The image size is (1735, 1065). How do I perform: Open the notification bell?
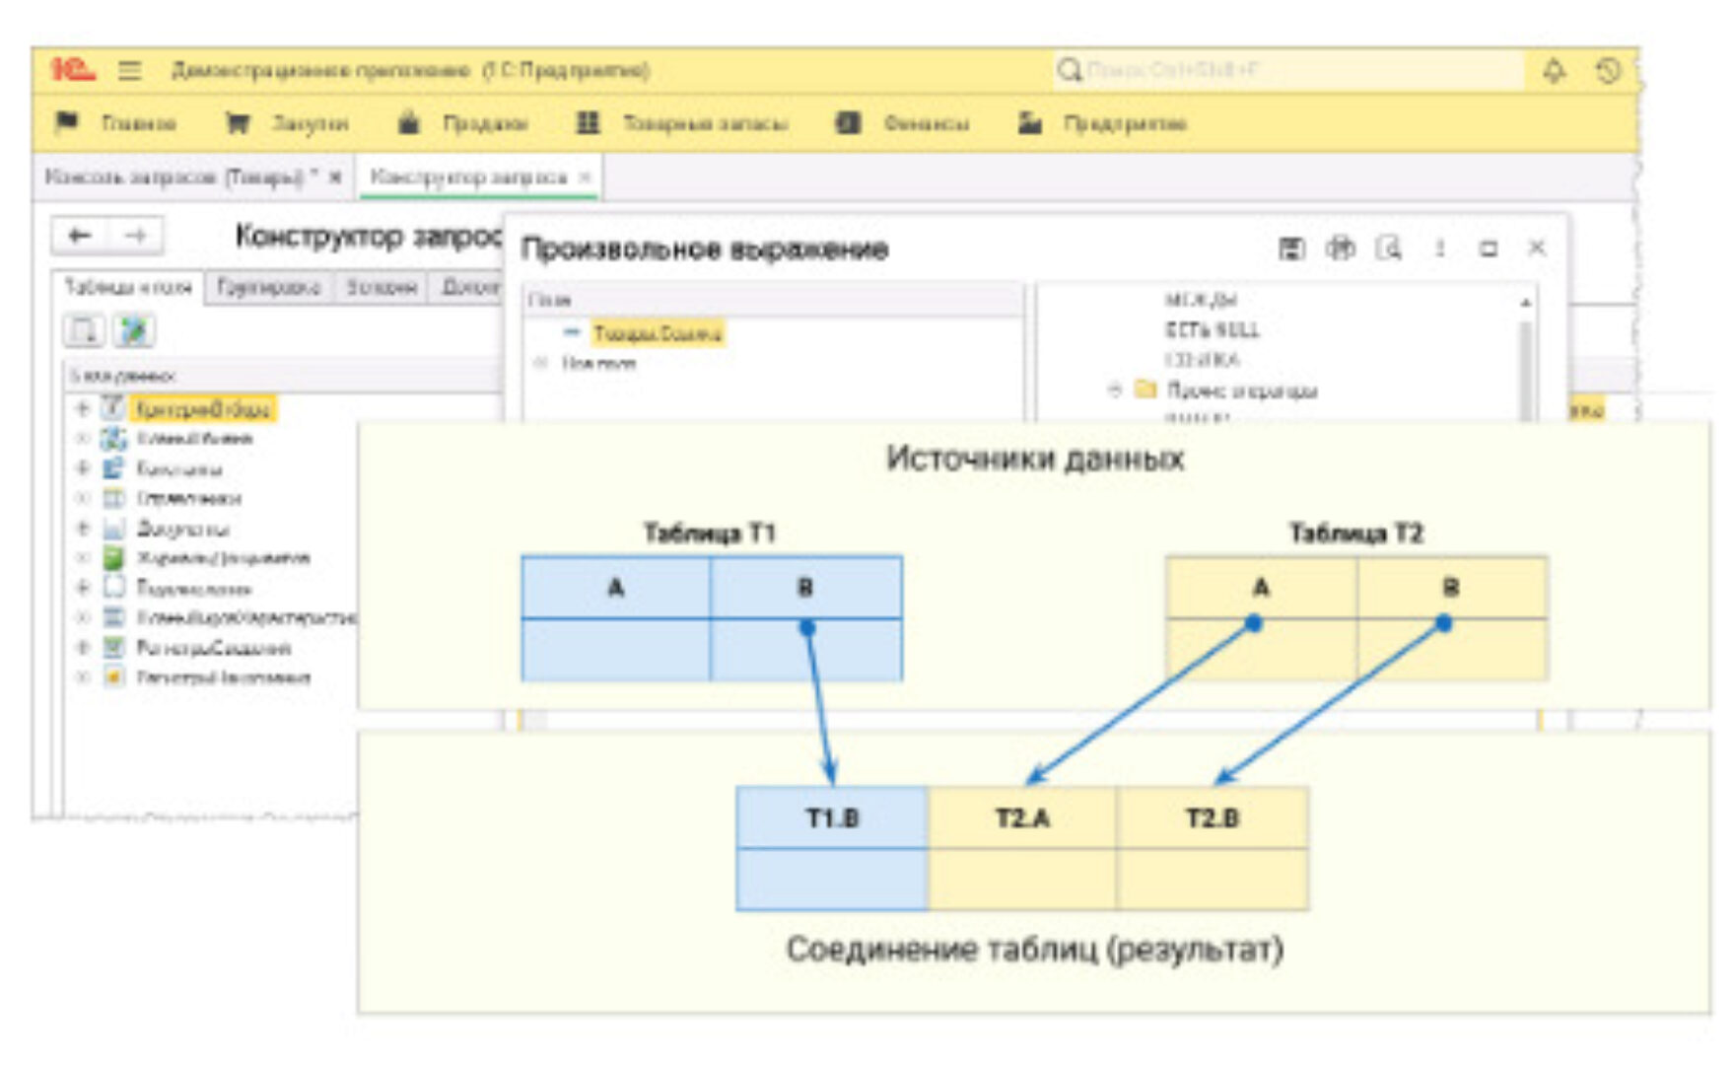tap(1556, 68)
